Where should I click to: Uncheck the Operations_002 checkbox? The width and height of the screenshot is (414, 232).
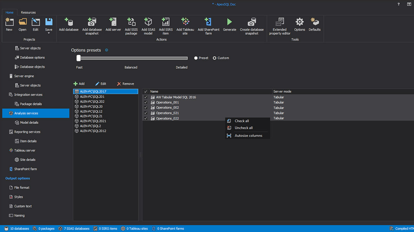145,107
